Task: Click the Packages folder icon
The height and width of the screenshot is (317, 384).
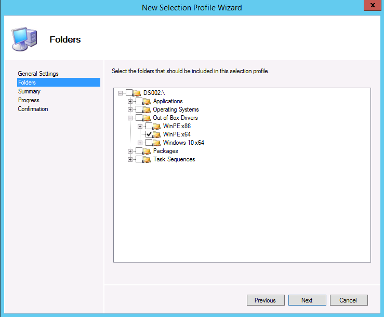Action: point(147,151)
